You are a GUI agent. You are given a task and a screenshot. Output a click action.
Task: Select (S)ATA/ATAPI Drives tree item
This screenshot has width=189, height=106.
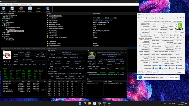click(14, 27)
